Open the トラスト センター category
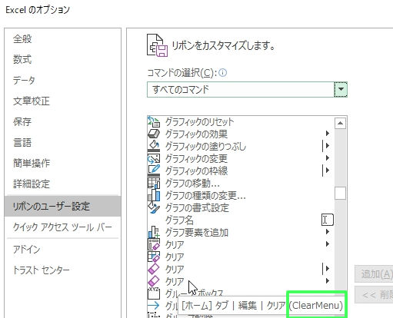The width and height of the screenshot is (393, 318). pos(62,270)
